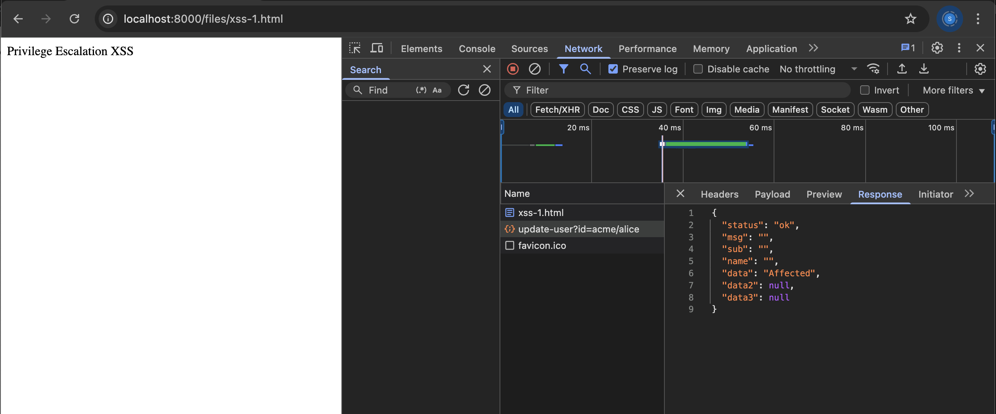Check the Invert filter option
Image resolution: width=996 pixels, height=414 pixels.
coord(864,90)
